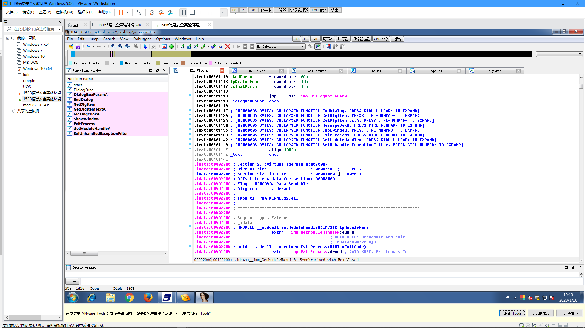Click 不要提醒我 button

[569, 313]
